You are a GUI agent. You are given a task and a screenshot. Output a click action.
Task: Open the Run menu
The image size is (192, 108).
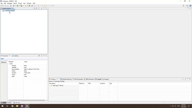click(x=24, y=3)
